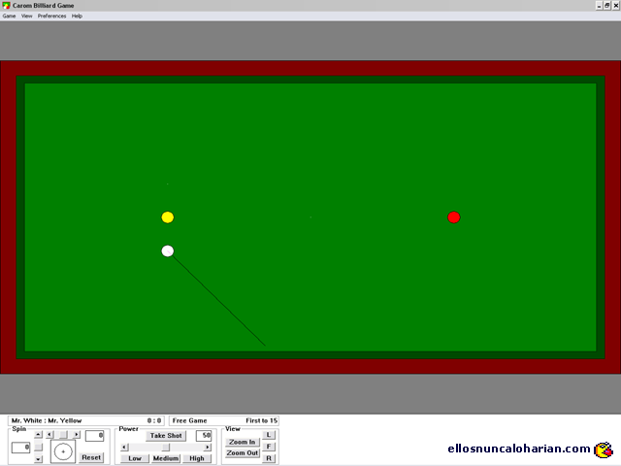Click the Take Shot button
The image size is (621, 466).
[166, 436]
